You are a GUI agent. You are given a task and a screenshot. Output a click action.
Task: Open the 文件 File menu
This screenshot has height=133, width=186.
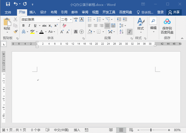(8, 12)
